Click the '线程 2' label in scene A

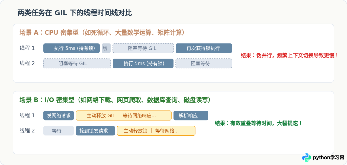(27, 63)
